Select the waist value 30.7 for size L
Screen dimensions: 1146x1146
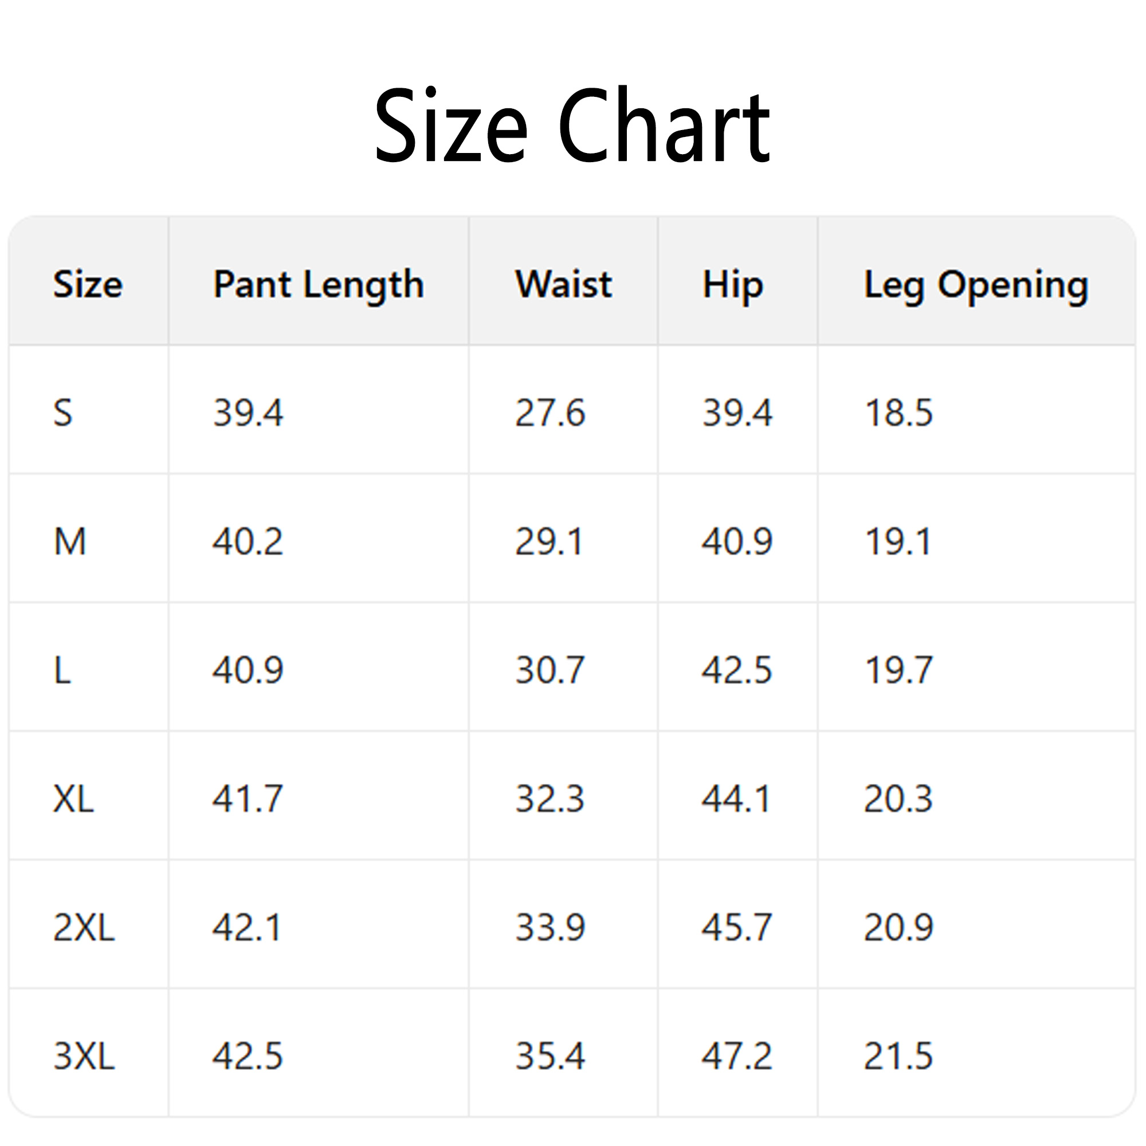coord(550,670)
